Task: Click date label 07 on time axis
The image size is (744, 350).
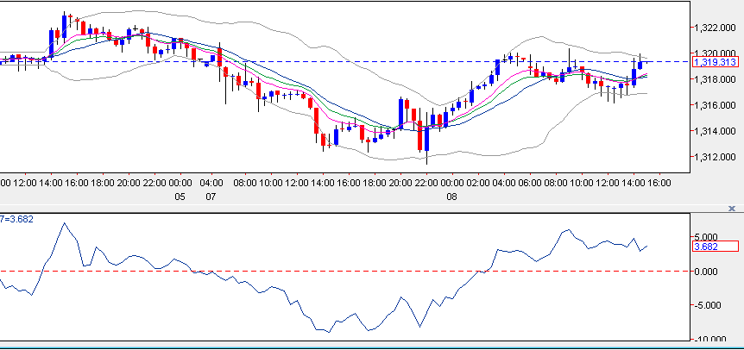Action: coord(211,197)
